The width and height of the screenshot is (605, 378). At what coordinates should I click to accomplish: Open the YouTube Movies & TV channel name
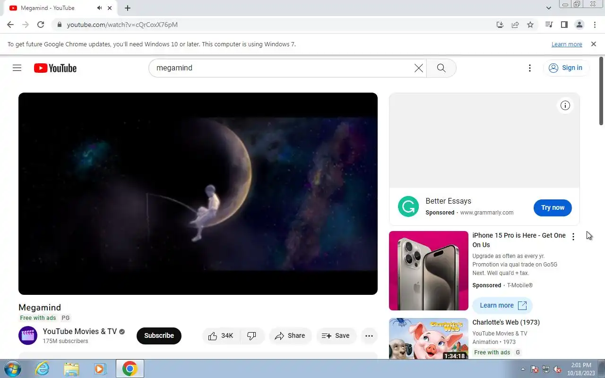[x=79, y=332]
